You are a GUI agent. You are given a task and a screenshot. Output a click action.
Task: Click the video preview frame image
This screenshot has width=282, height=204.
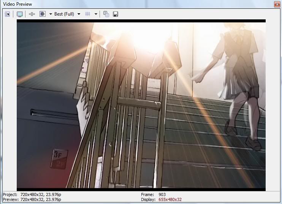(141, 105)
